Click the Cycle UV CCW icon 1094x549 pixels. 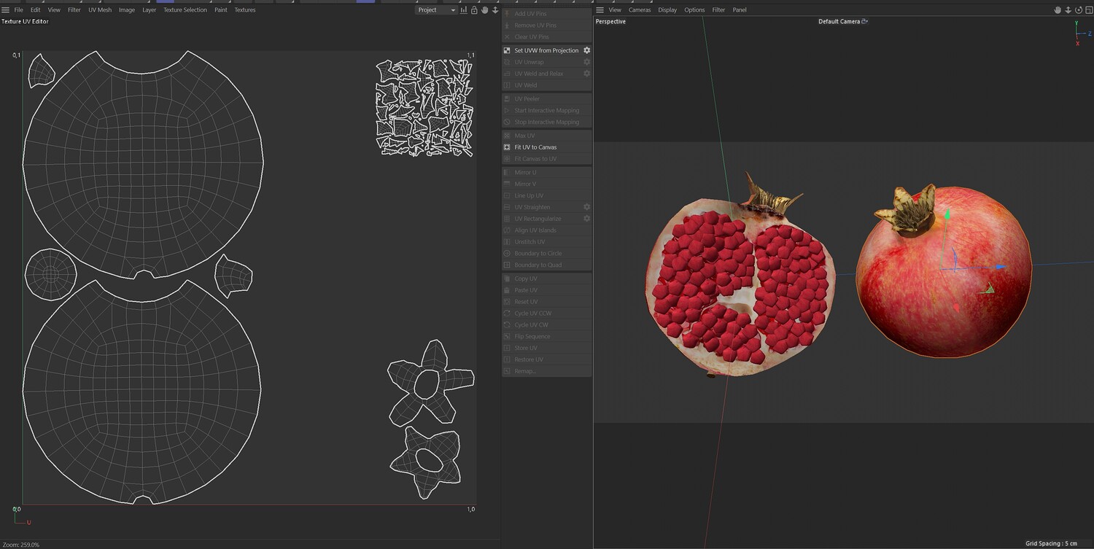pyautogui.click(x=508, y=314)
